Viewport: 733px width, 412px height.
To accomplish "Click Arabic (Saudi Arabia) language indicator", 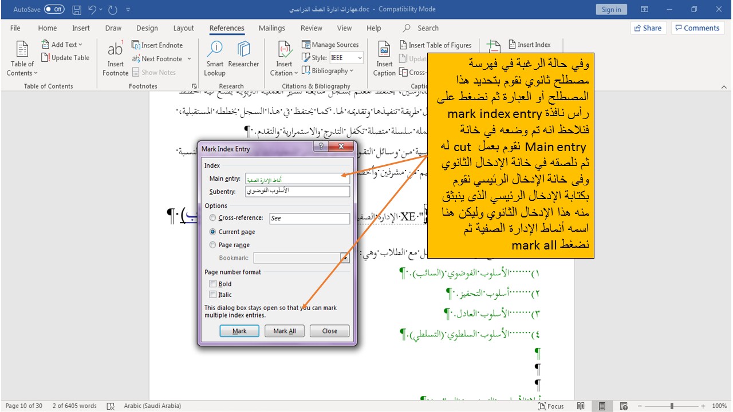I will point(152,406).
